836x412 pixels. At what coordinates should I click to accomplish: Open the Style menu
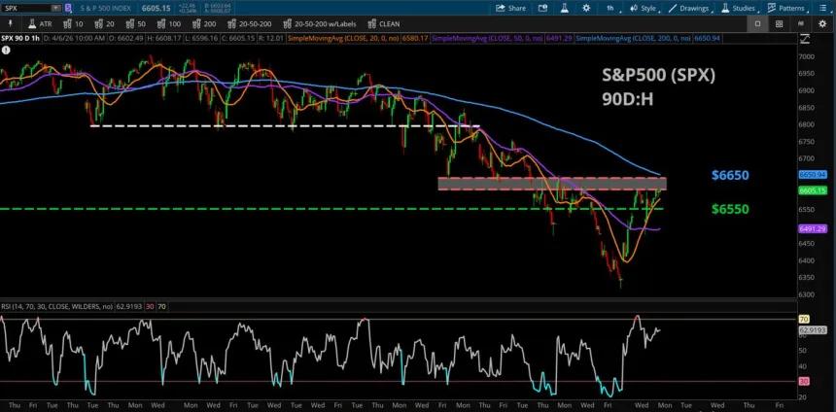tap(644, 8)
